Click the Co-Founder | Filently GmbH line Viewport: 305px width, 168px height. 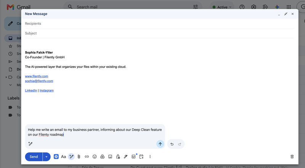(x=45, y=57)
